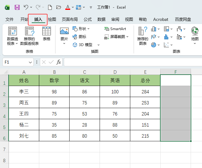Screen dimensions: 202x168
Task: Open 推荐的图表 recommended charts
Action: point(143,36)
